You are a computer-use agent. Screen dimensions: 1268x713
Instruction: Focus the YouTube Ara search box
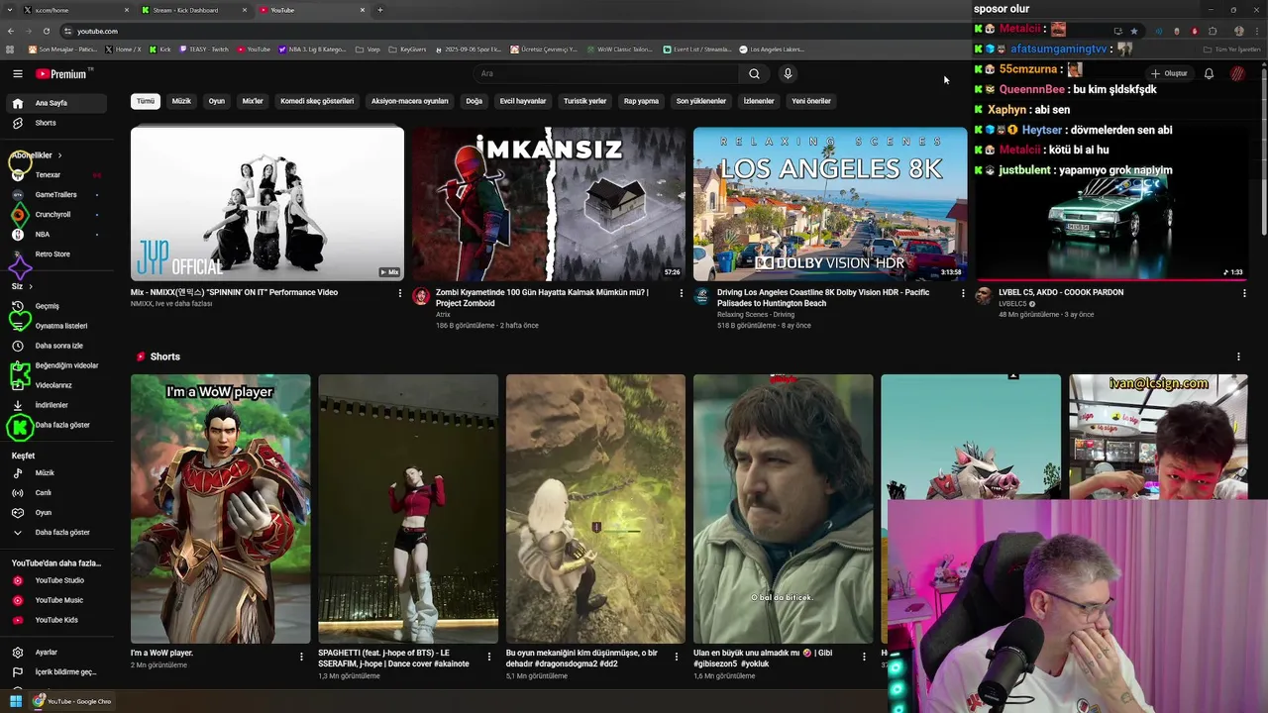tap(606, 73)
